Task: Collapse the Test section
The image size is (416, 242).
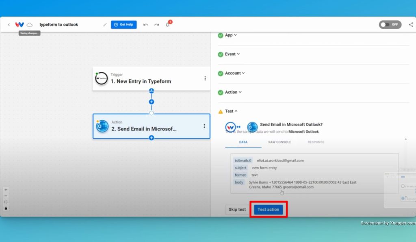Action: (231, 111)
